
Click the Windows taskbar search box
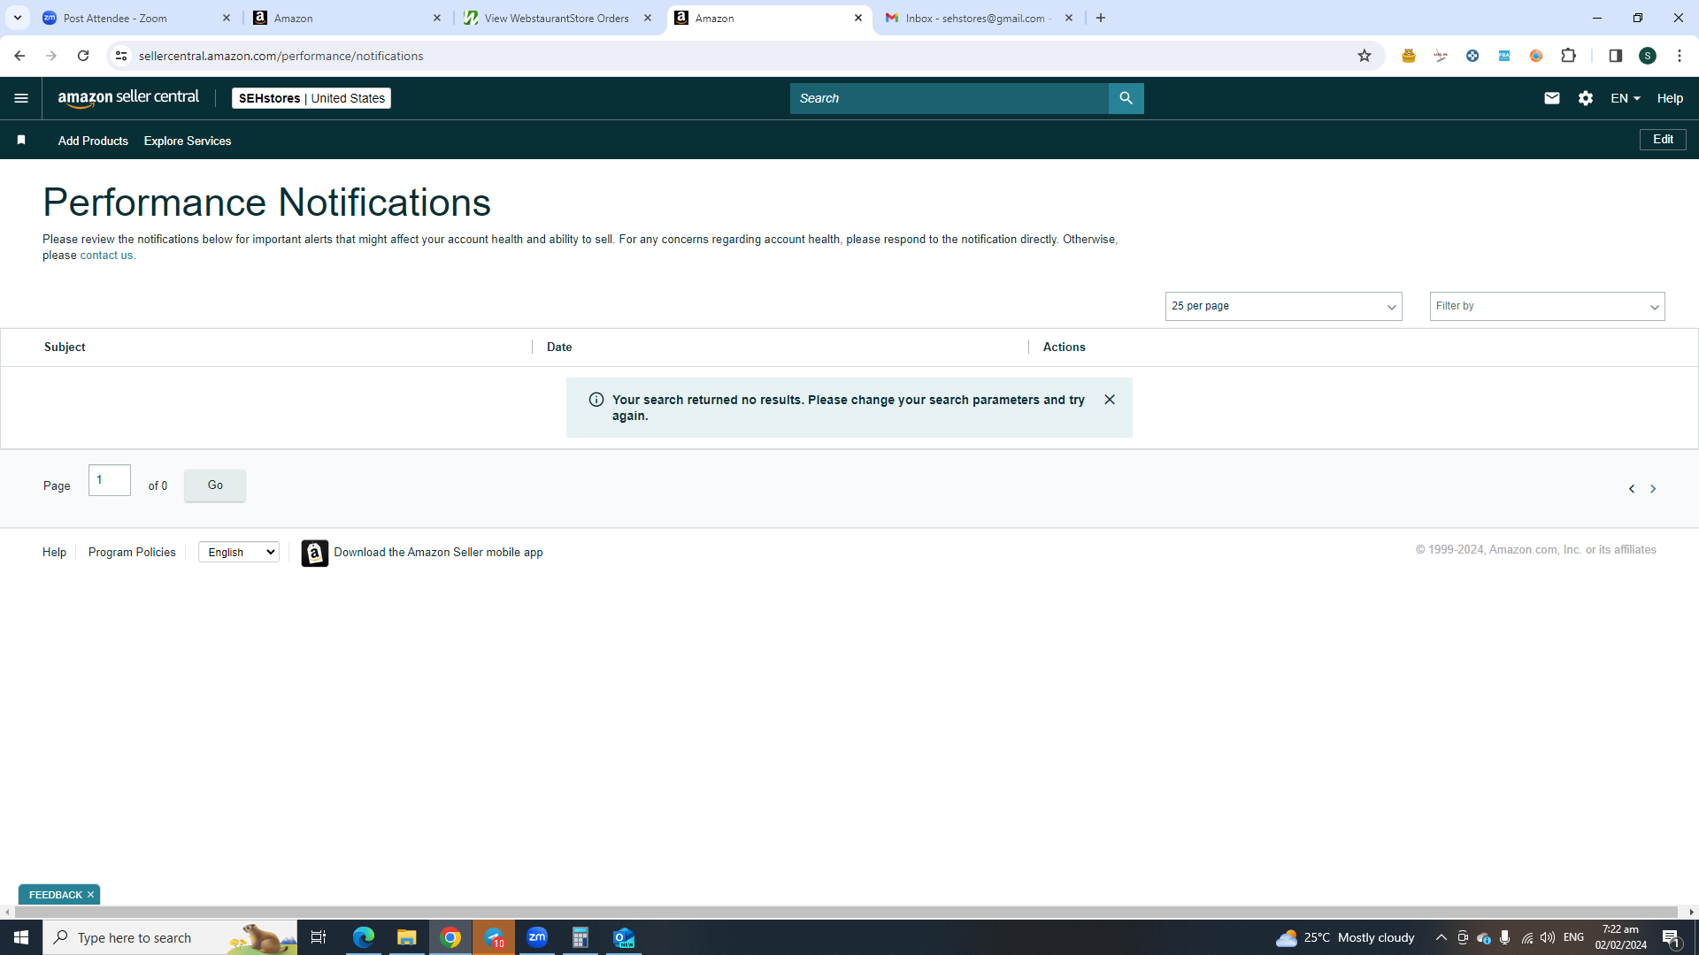click(170, 937)
